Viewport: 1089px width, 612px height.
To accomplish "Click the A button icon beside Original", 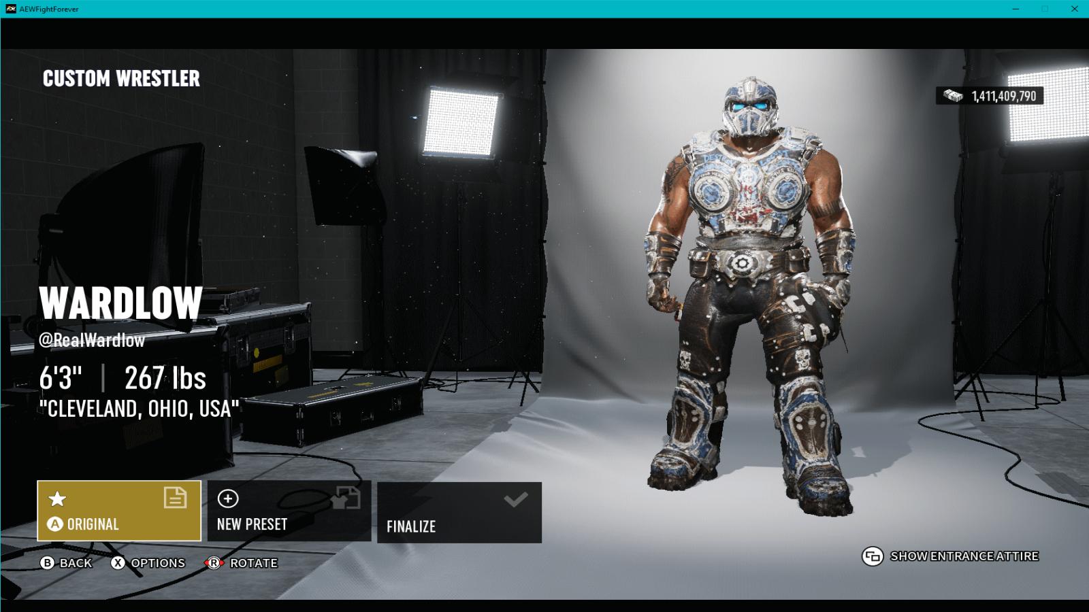I will pos(55,524).
